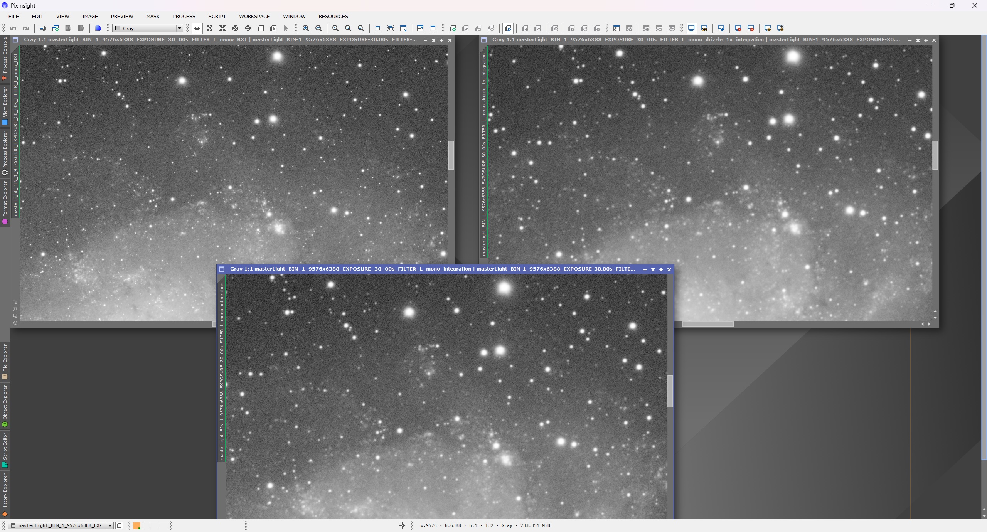Click the blue monitor screen icon
This screenshot has height=532, width=987.
point(691,28)
